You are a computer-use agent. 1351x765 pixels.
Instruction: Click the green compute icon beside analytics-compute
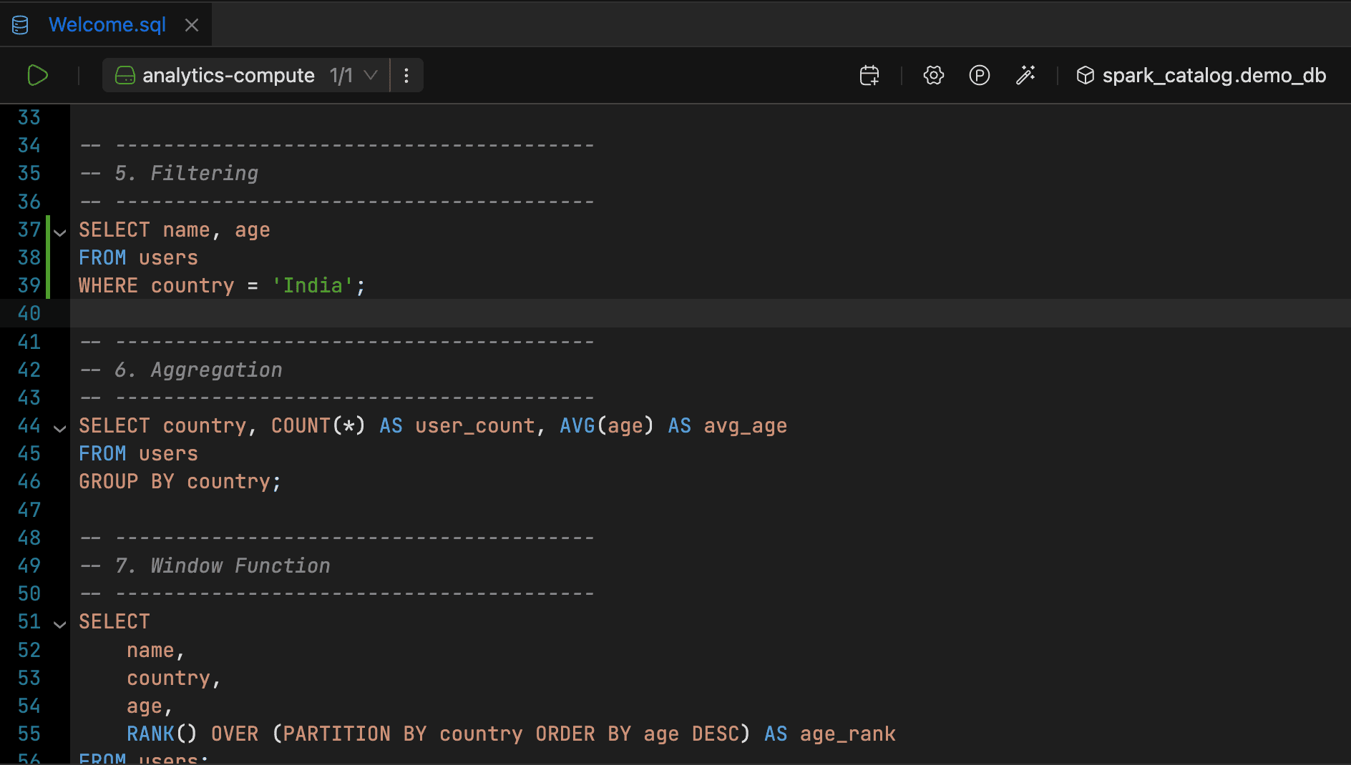coord(125,75)
